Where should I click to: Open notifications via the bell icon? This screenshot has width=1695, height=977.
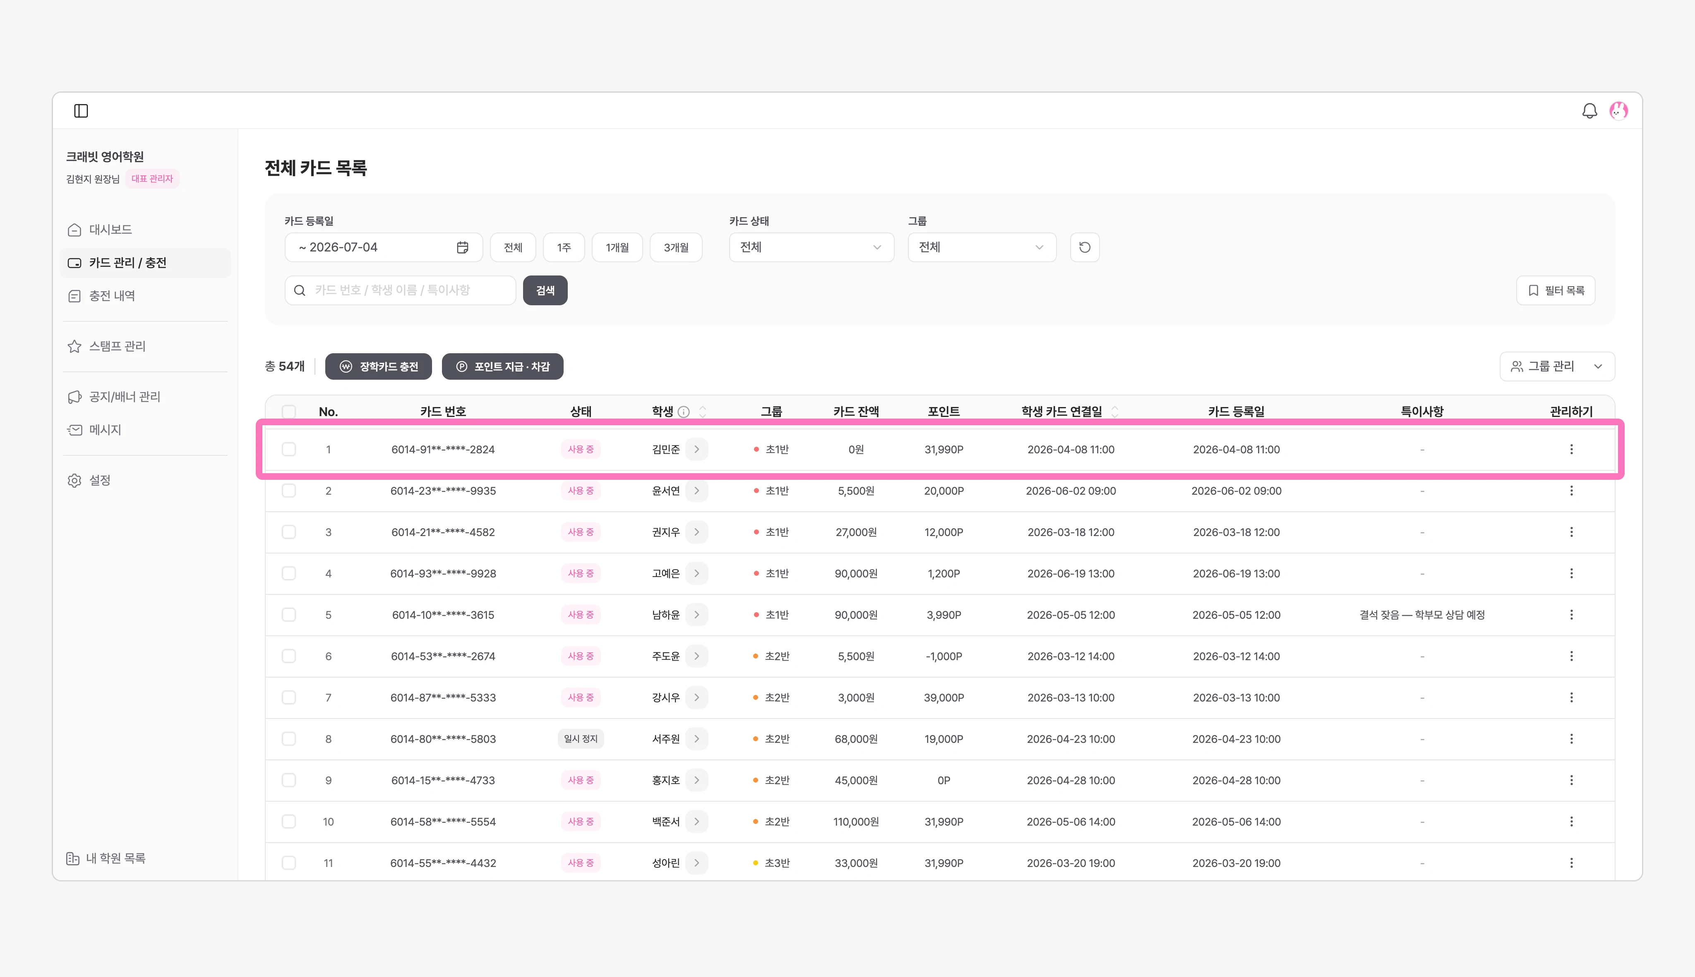pos(1589,111)
